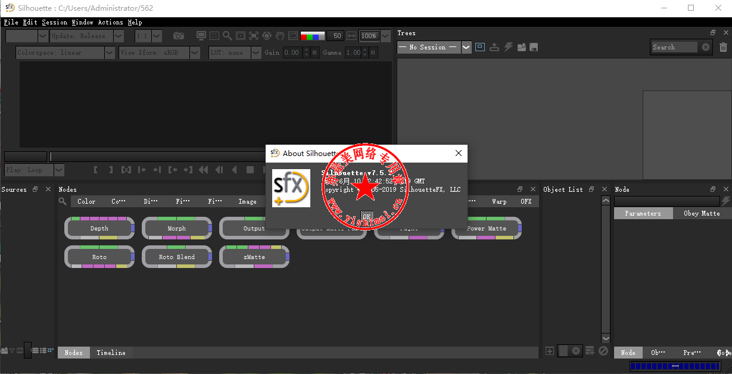Image resolution: width=732 pixels, height=374 pixels.
Task: Click the fit-to-window brackets icon in viewer toolbar
Action: [254, 36]
